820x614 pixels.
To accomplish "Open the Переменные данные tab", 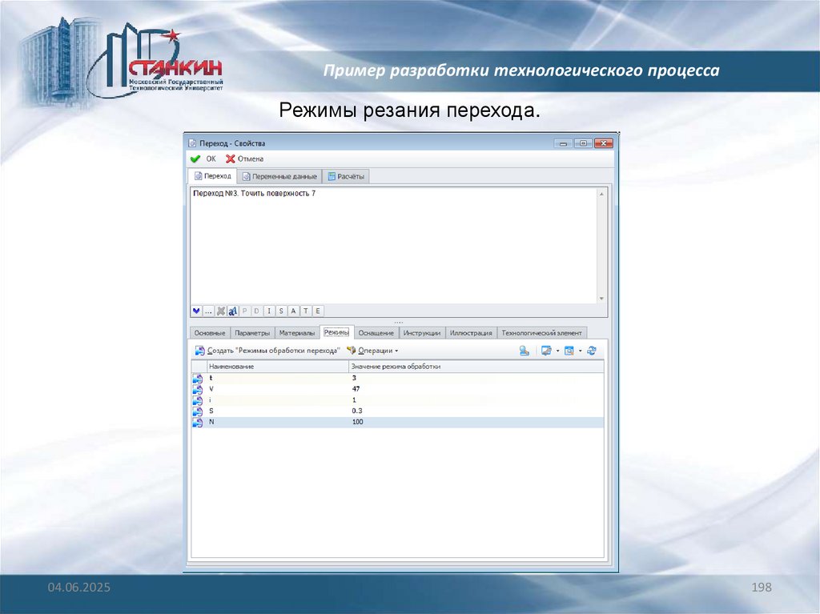I will point(279,177).
